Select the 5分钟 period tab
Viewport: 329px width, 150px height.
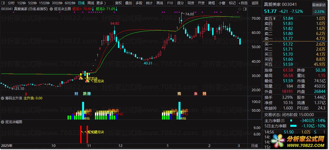[32, 3]
